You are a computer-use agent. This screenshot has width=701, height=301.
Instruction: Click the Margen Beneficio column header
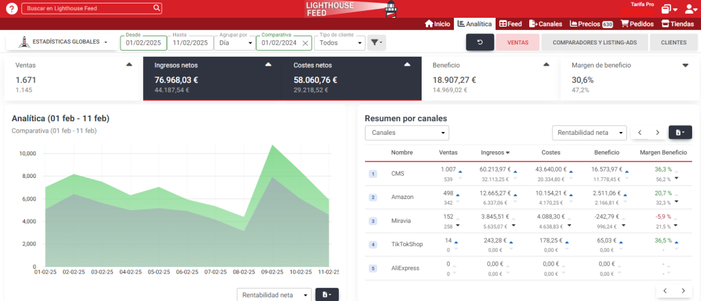[663, 153]
